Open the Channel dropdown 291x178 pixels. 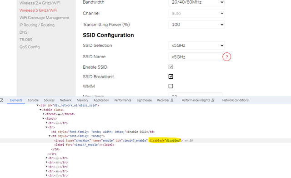(196, 13)
